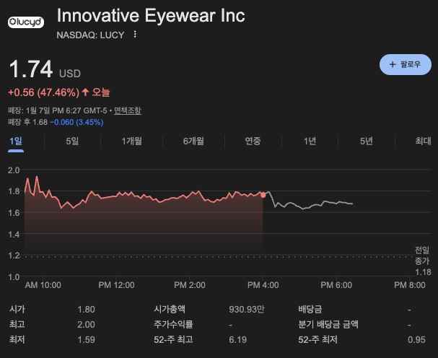Click the 배당금 label
The image size is (438, 358).
(310, 310)
